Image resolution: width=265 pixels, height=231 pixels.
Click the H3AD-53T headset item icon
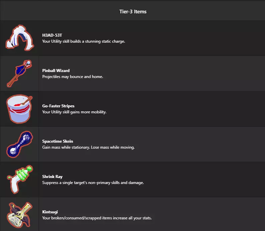[x=20, y=38]
